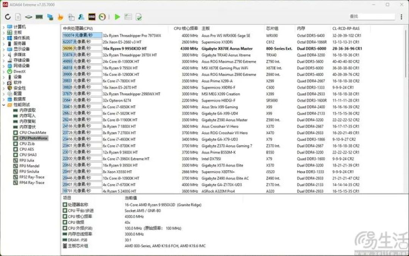Viewport: 409px width, 256px height.
Task: Start the benchmark with green play icon
Action: [x=117, y=17]
